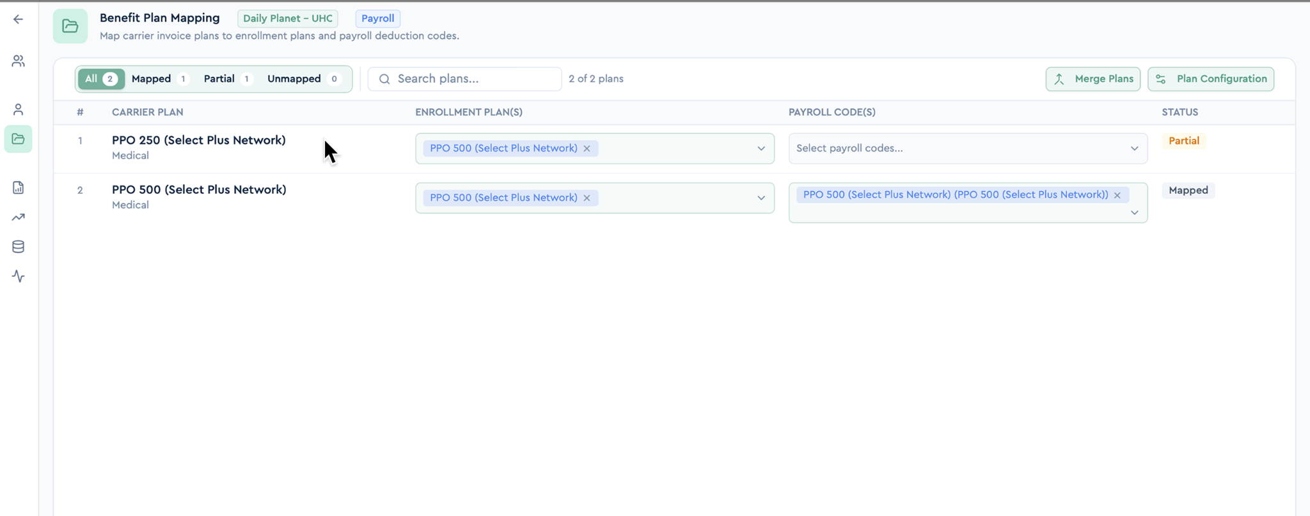Select the folder icon in sidebar
Image resolution: width=1310 pixels, height=516 pixels.
pos(18,139)
